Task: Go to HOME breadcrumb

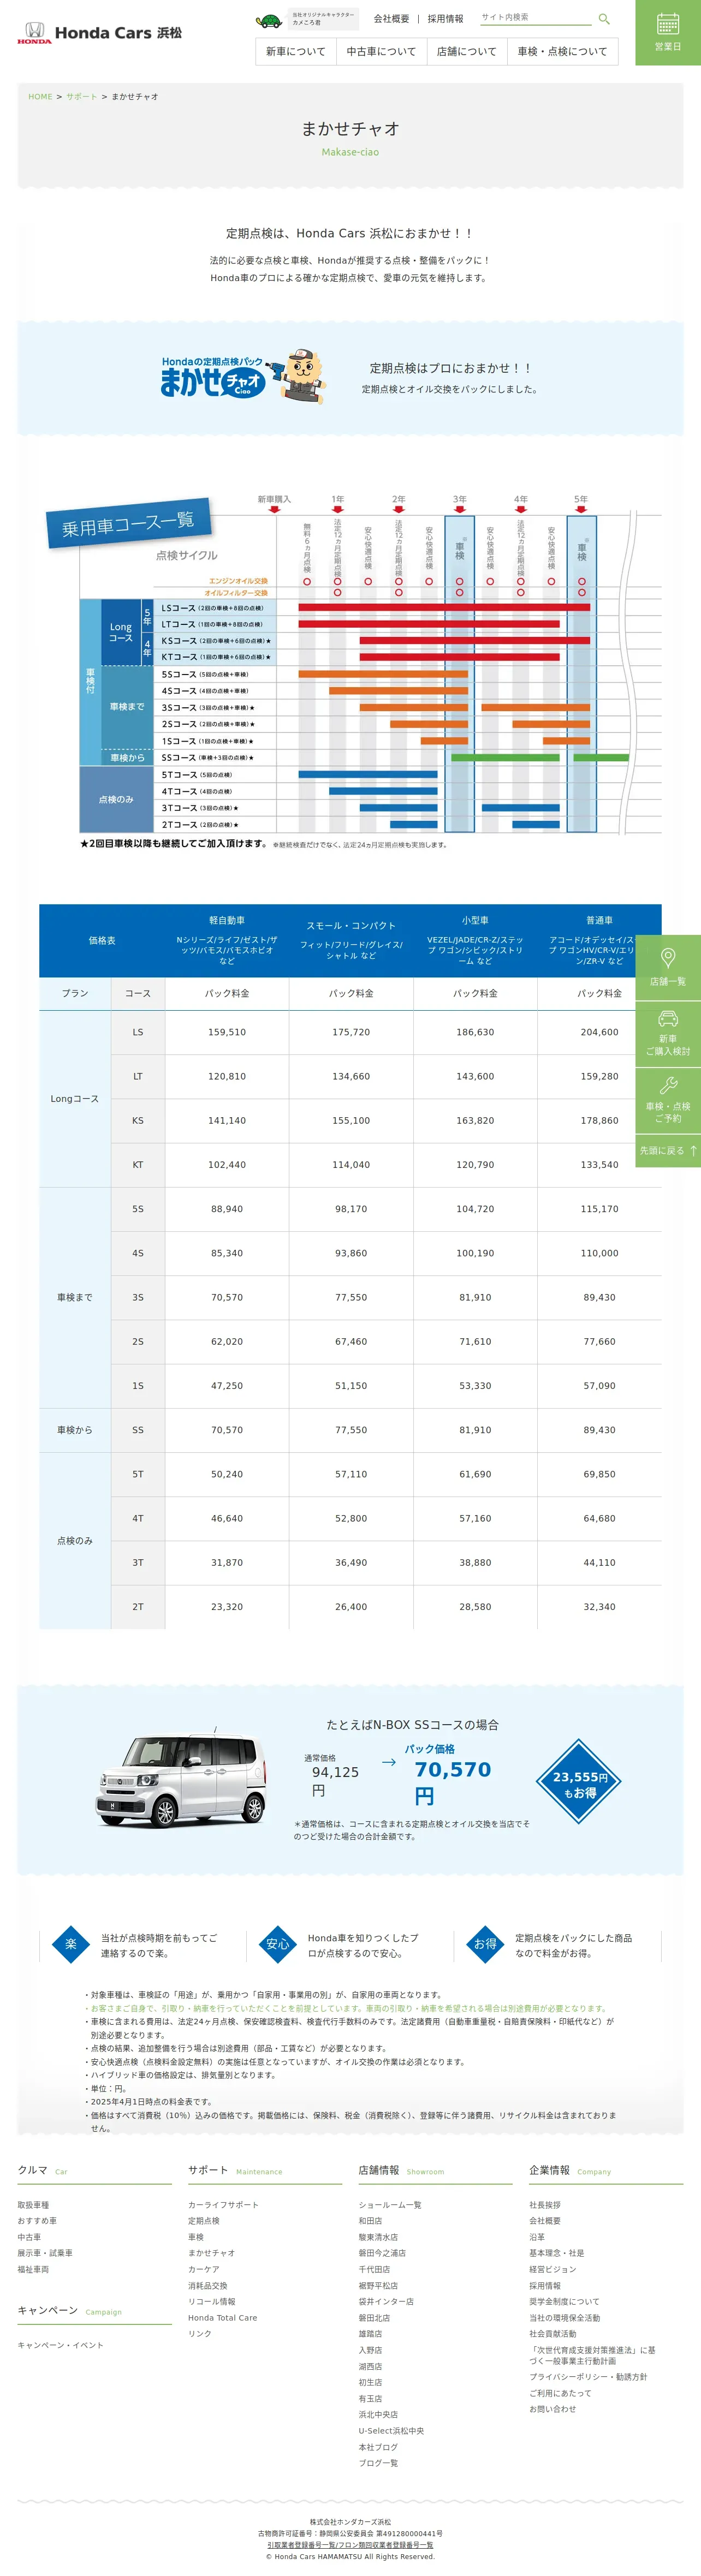Action: 40,97
